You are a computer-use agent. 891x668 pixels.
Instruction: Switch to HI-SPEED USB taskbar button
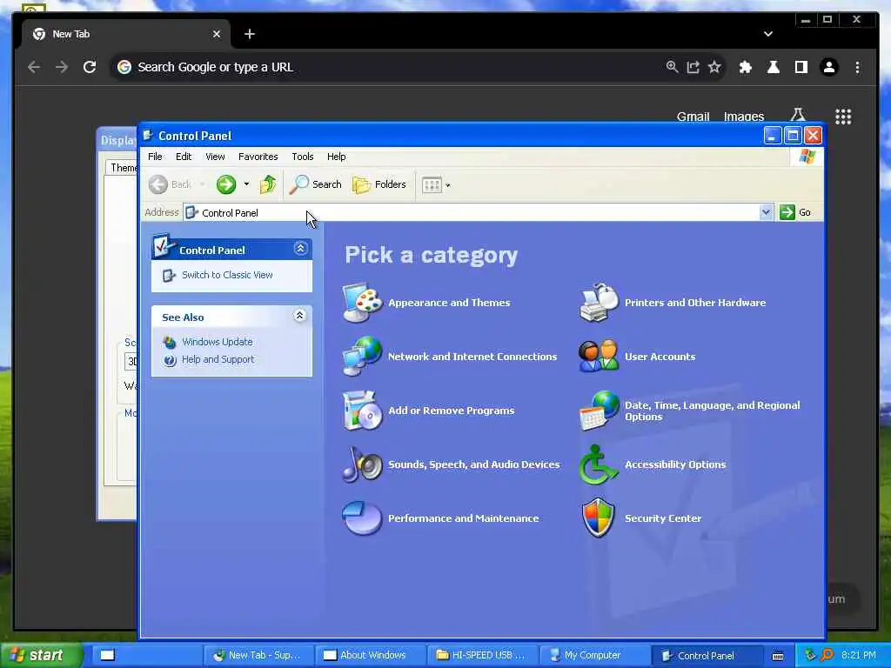coord(482,656)
